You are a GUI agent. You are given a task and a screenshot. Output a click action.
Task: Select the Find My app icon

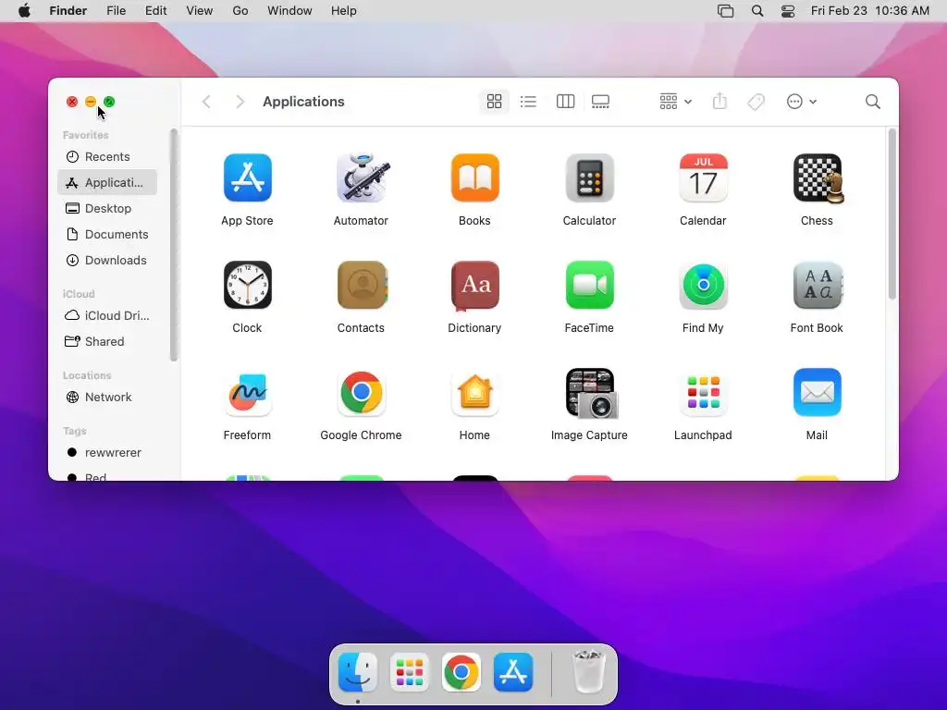[703, 285]
